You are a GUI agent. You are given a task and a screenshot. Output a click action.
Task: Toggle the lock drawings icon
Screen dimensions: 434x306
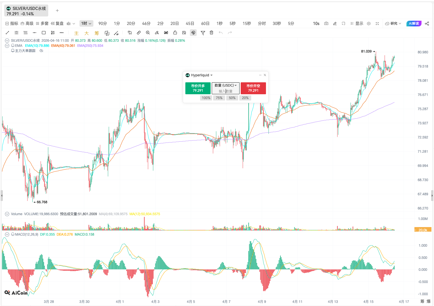[175, 33]
